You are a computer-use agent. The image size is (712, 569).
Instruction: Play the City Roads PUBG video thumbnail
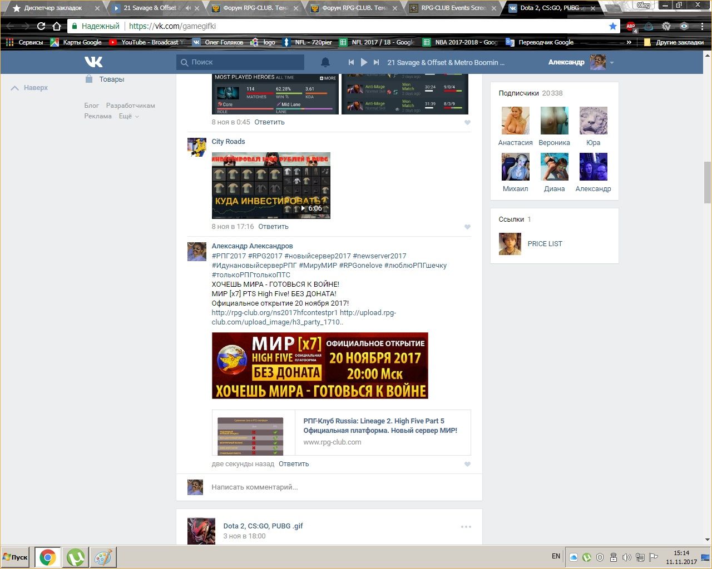pyautogui.click(x=271, y=186)
